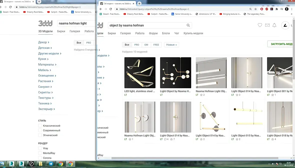Open the Новые sort dropdown
This screenshot has height=168, width=295.
pyautogui.click(x=171, y=45)
